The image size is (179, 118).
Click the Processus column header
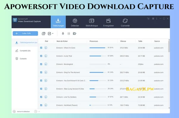coord(94,41)
